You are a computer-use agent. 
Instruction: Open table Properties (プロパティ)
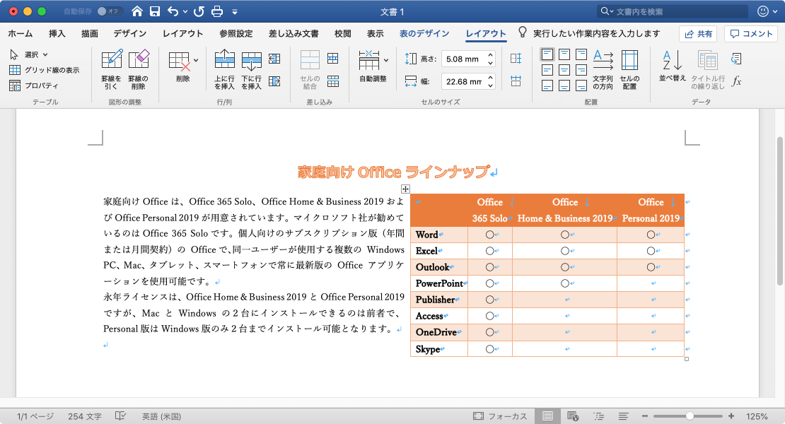coord(33,86)
